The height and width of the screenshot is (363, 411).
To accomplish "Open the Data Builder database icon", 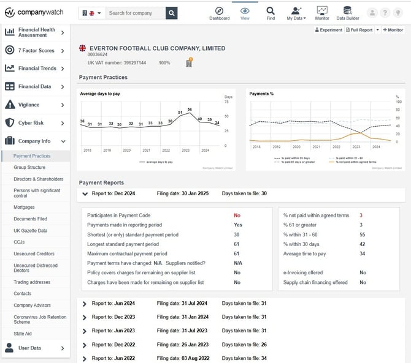I will tap(348, 10).
